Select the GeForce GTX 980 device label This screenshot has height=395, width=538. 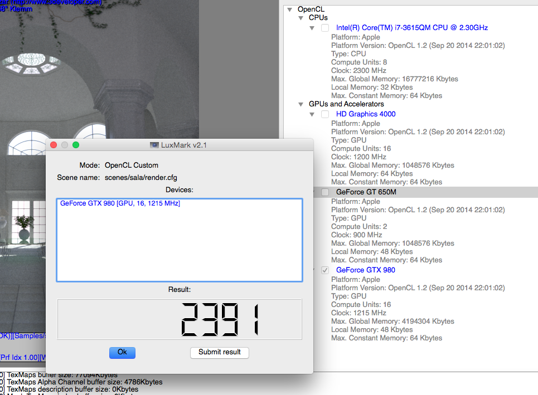(365, 270)
